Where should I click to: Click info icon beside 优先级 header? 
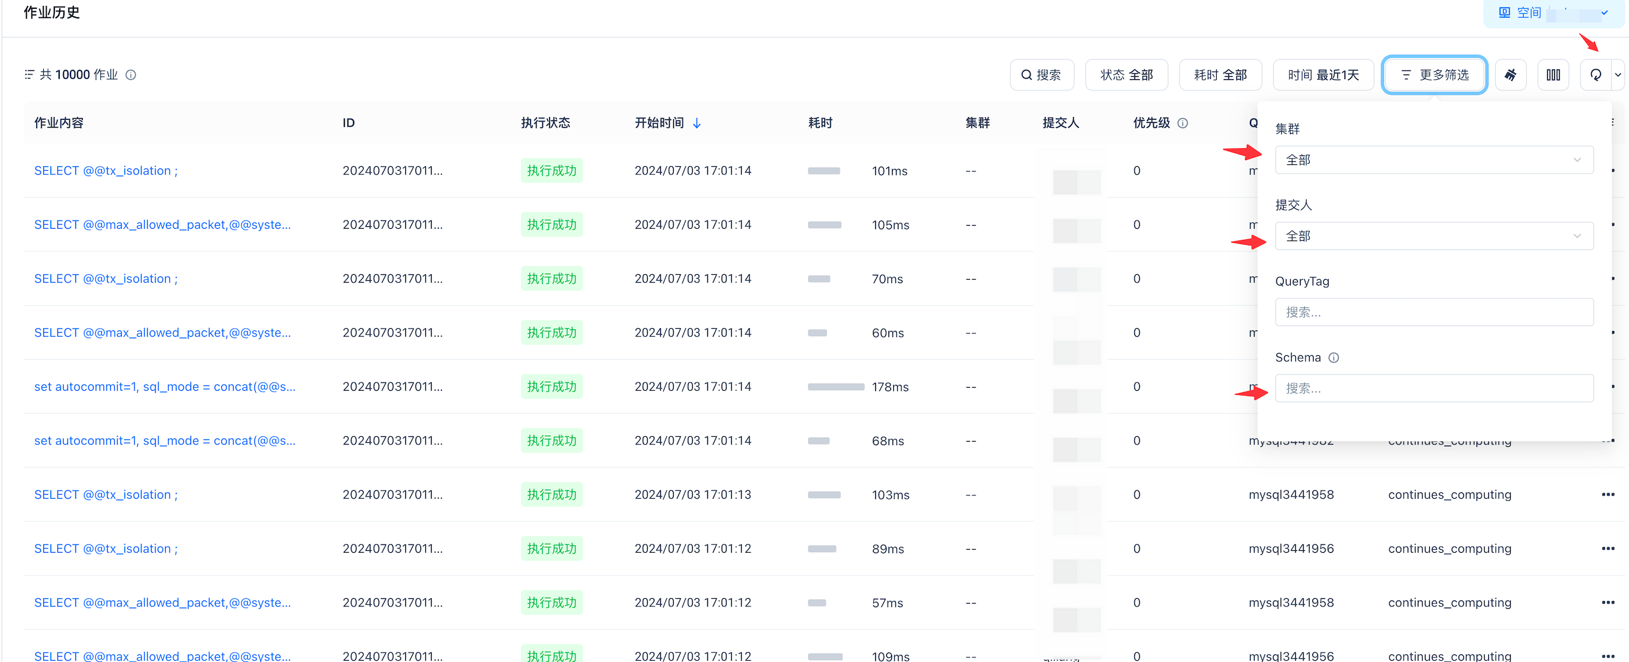[1182, 123]
